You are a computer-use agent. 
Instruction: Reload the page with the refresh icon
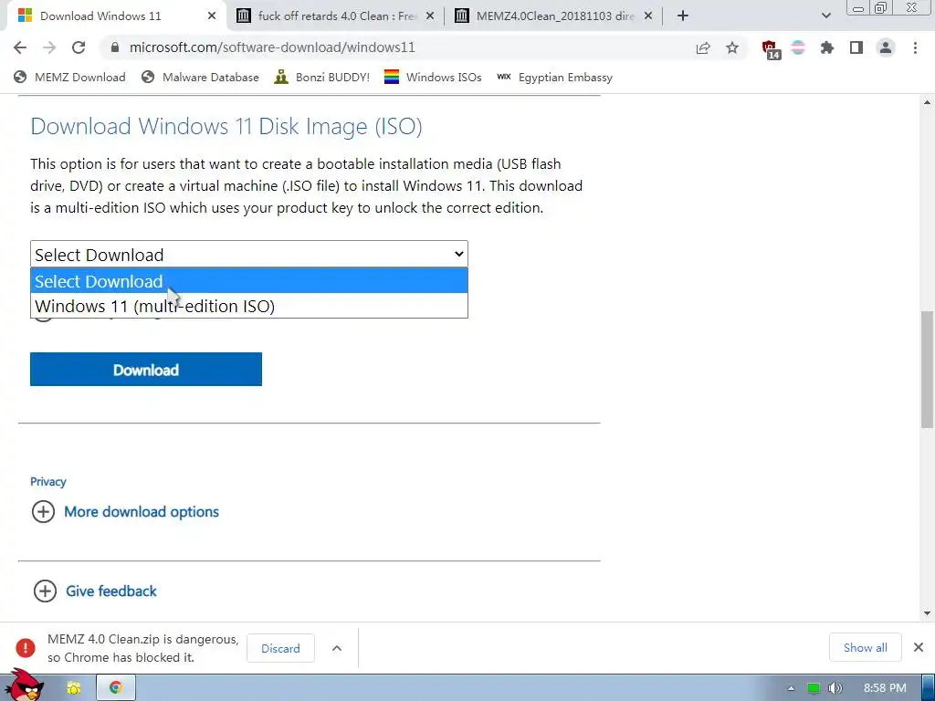(79, 47)
